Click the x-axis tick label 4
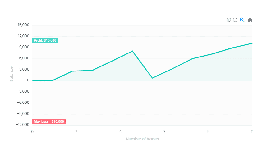Image resolution: width=262 pixels, height=151 pixels. pos(120,132)
